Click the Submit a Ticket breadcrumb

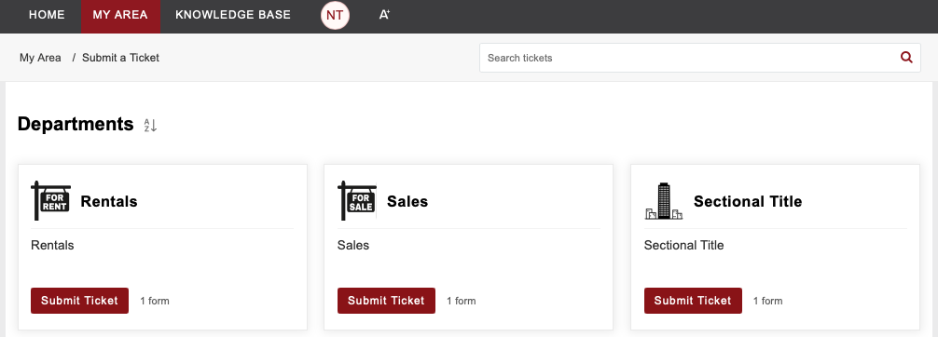point(121,58)
